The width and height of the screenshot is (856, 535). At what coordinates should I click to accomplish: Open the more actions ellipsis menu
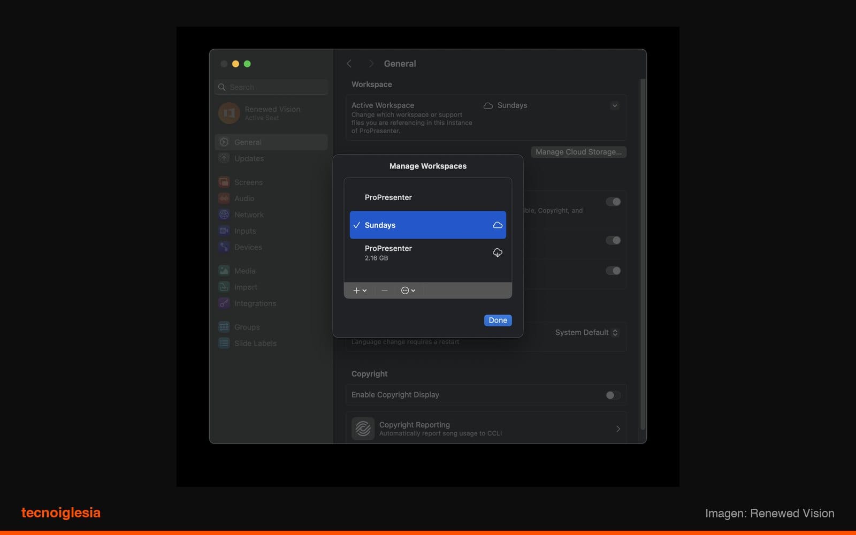(x=408, y=291)
